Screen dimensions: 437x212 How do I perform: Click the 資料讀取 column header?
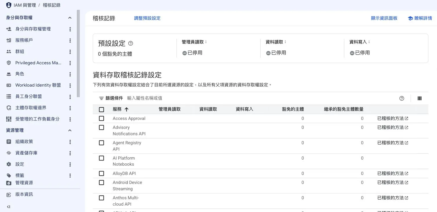208,109
